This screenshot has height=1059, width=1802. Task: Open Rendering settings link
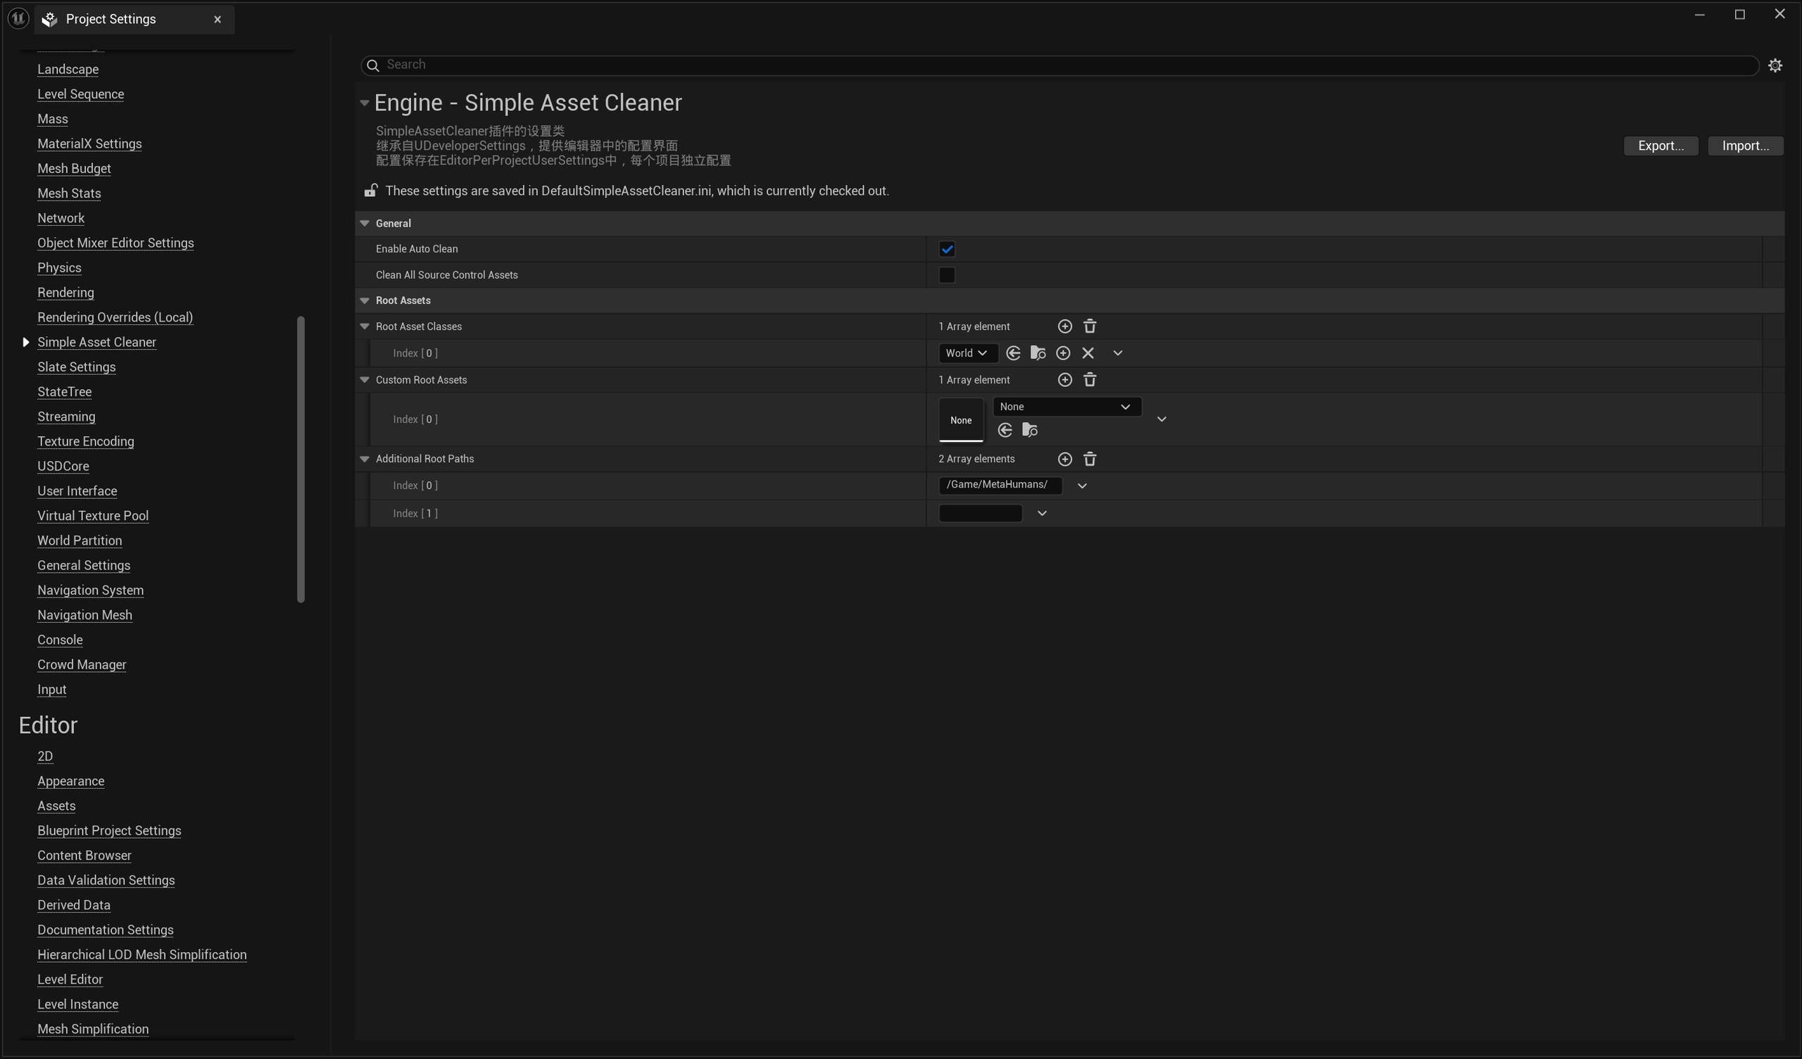point(65,293)
